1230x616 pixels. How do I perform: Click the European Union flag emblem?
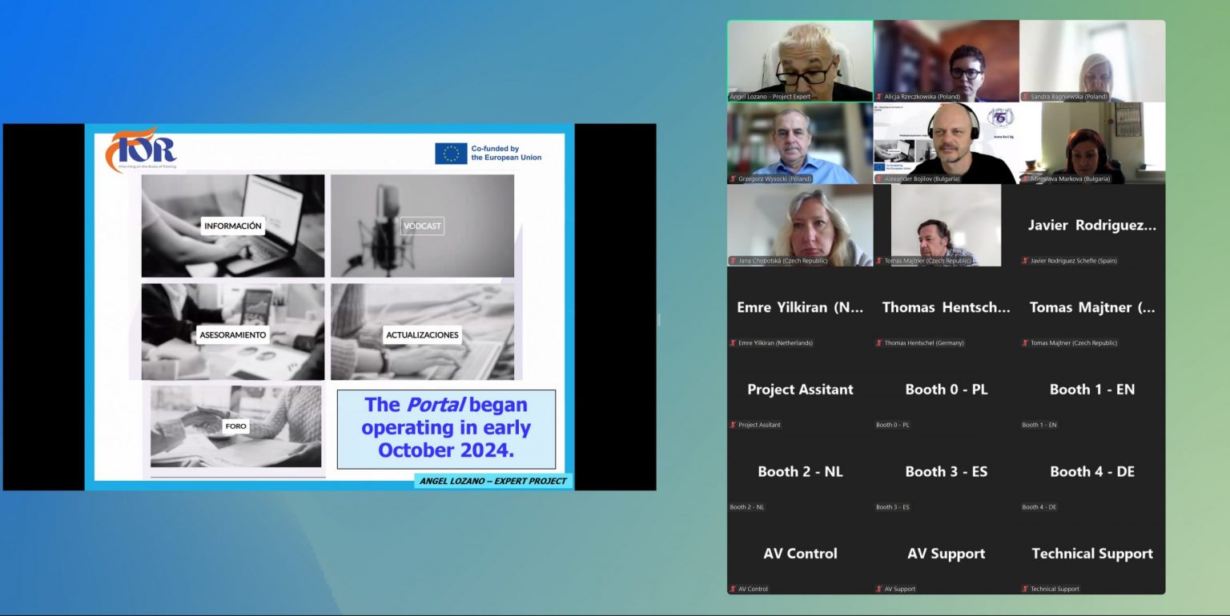point(451,153)
